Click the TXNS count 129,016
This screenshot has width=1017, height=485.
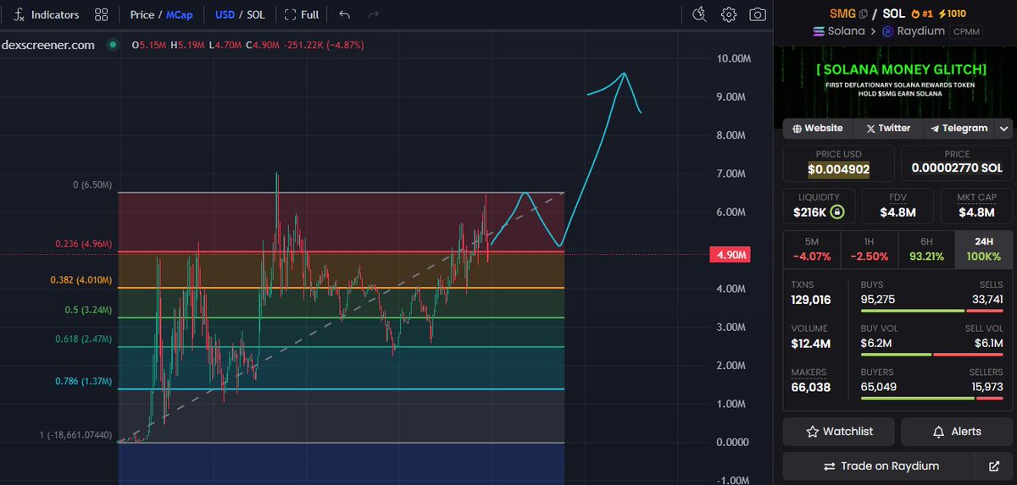coord(811,300)
